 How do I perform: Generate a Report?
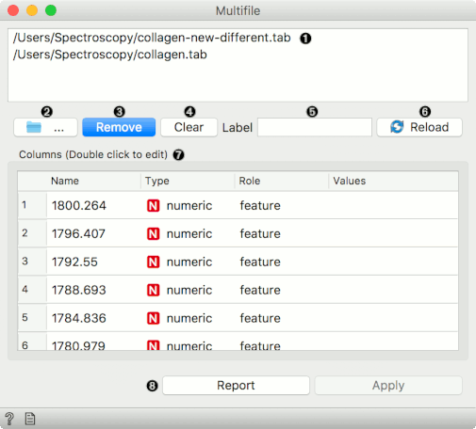[236, 386]
